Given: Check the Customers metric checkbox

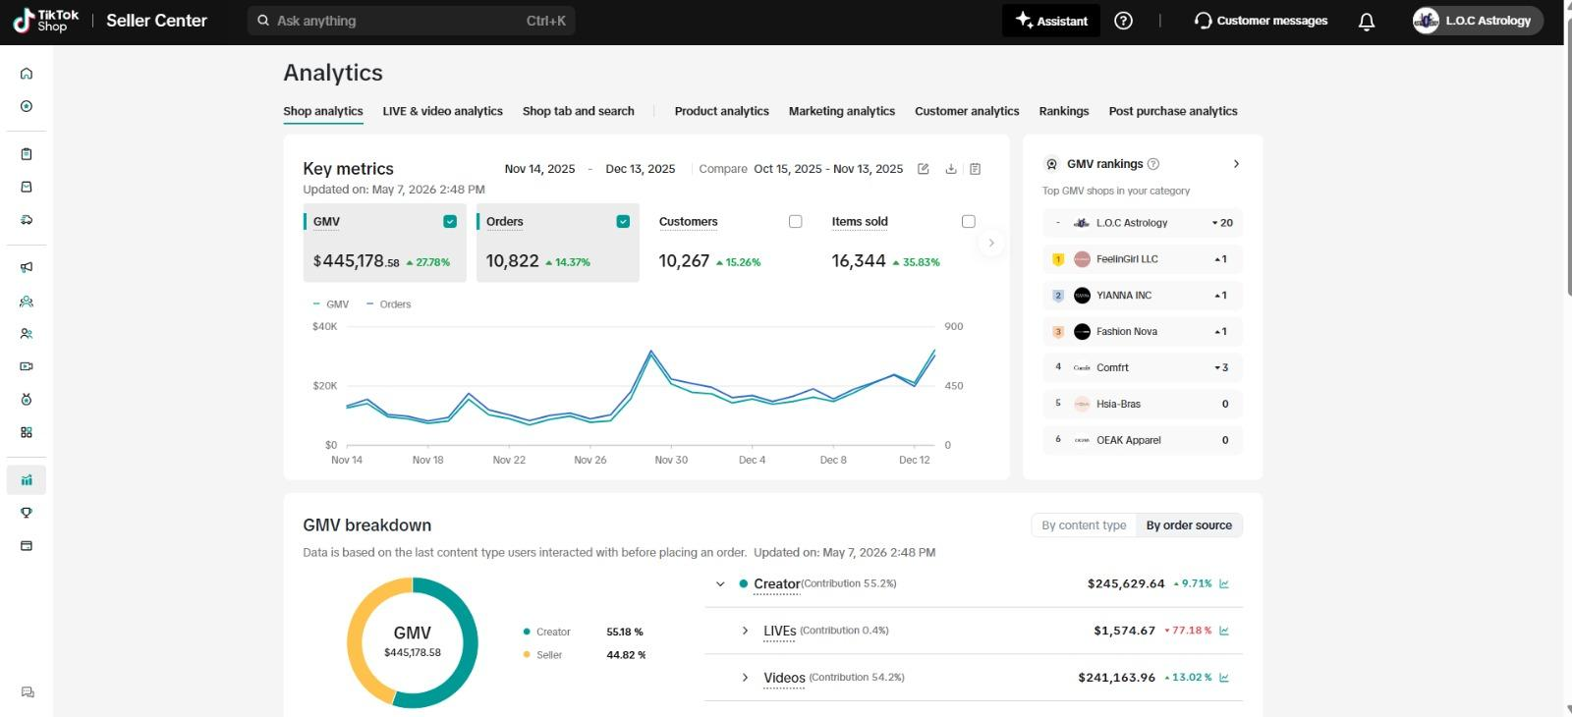Looking at the screenshot, I should (x=796, y=222).
